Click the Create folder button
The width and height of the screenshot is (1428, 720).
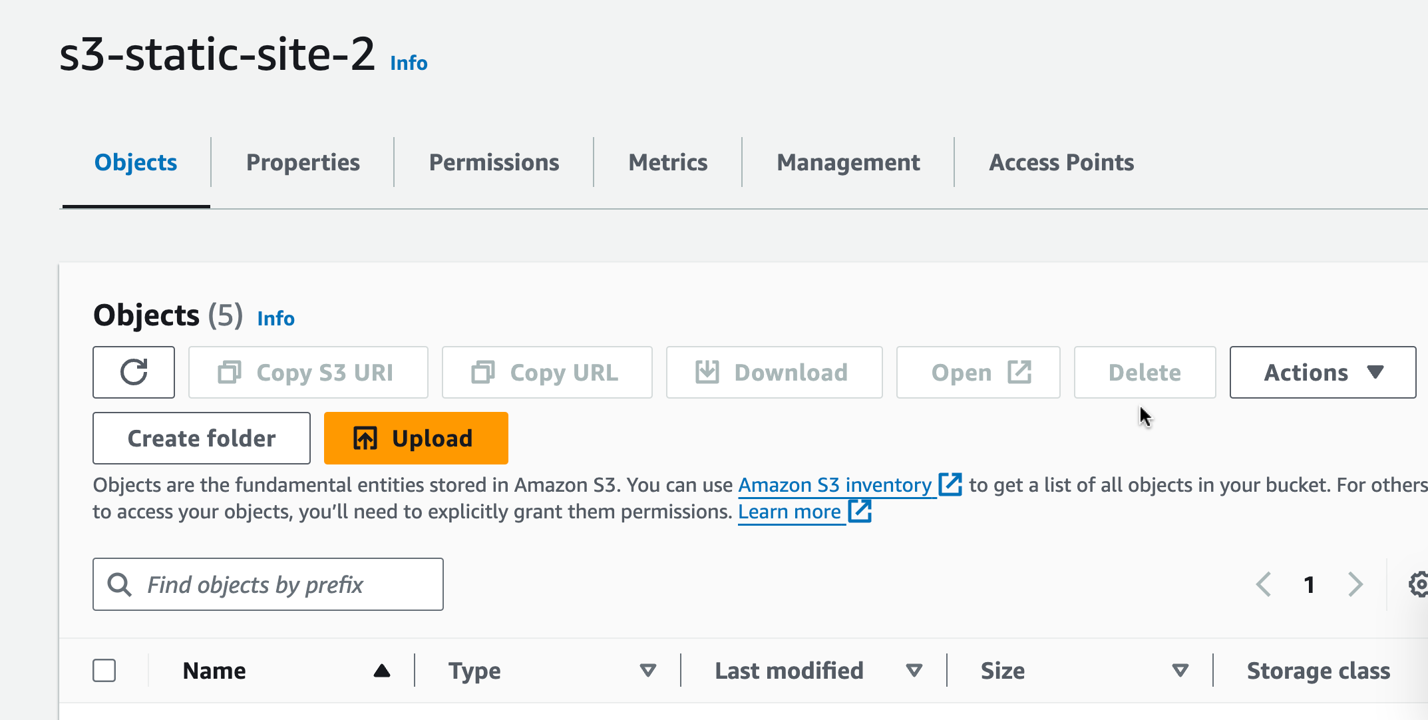point(202,439)
